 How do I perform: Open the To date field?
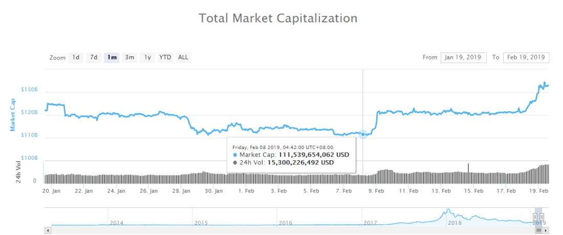[x=526, y=57]
